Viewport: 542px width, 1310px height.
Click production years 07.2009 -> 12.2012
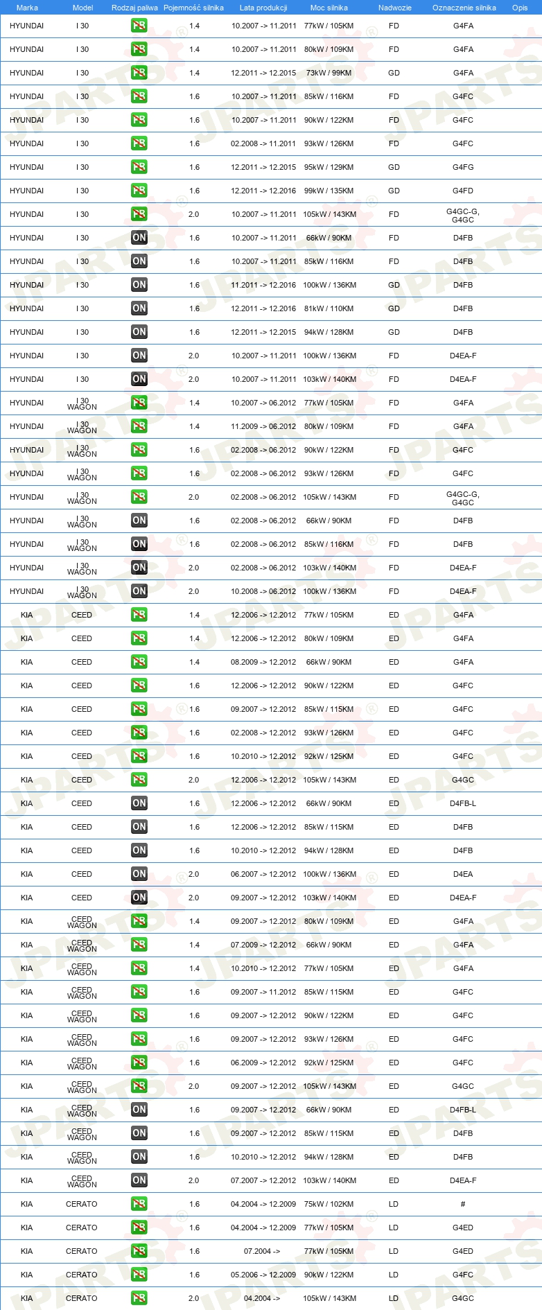coord(263,945)
